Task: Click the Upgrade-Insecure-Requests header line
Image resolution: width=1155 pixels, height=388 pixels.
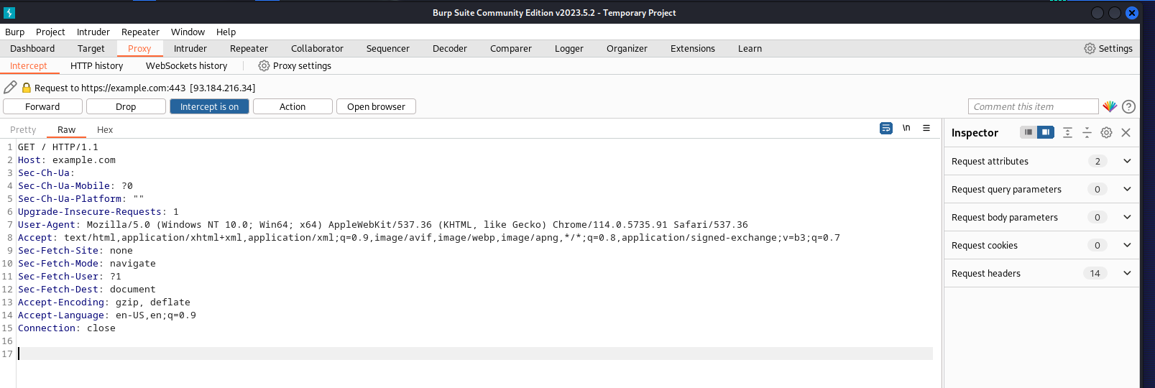Action: (98, 211)
